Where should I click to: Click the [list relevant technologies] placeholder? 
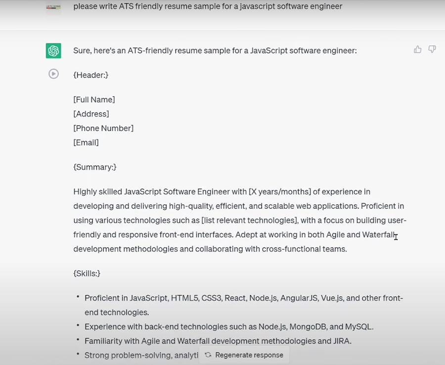coord(251,220)
